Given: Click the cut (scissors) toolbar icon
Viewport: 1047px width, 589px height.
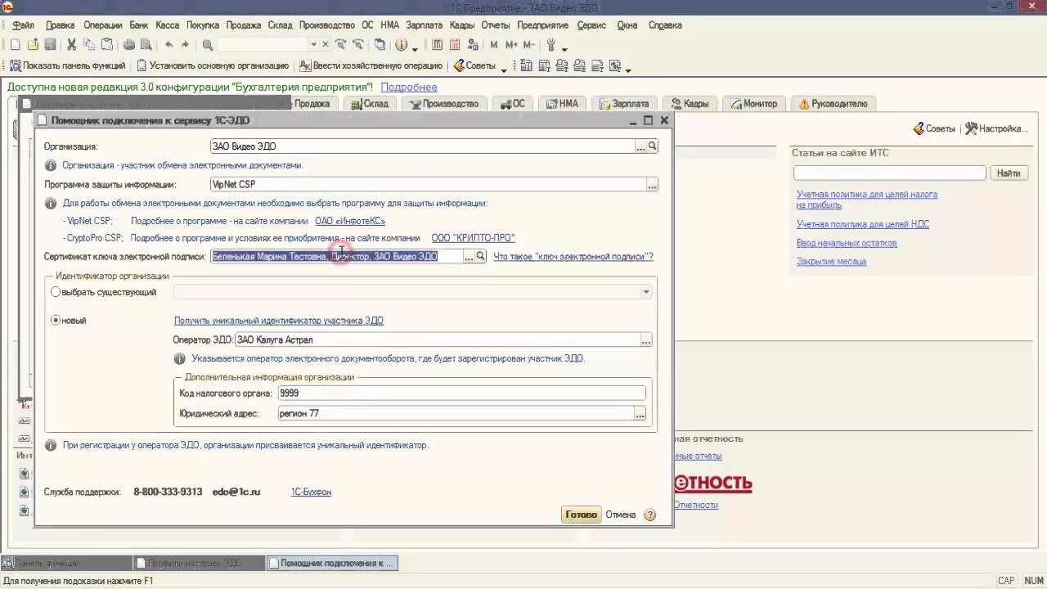Looking at the screenshot, I should (72, 45).
